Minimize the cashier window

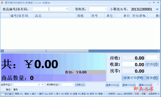[x=149, y=3]
